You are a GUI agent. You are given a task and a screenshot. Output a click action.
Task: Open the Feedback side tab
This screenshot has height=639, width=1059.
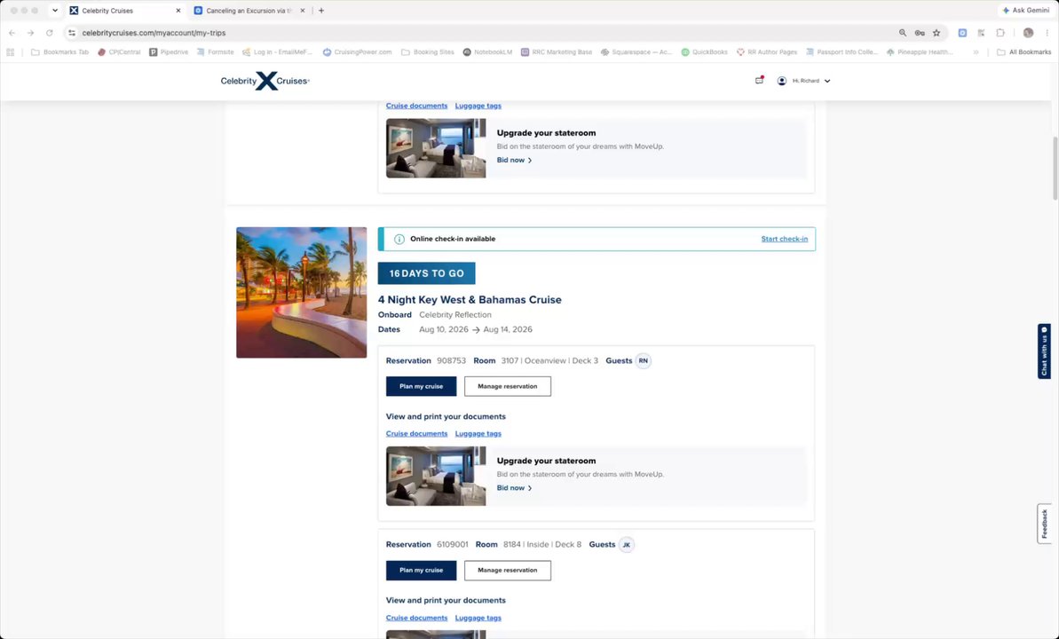[1044, 524]
